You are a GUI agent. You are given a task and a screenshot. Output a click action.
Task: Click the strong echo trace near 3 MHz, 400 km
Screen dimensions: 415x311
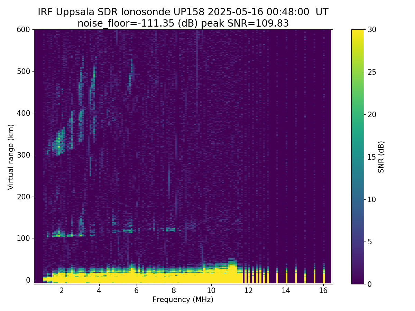click(81, 125)
